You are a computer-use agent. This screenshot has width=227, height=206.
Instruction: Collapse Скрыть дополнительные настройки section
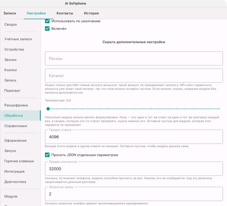point(134,42)
